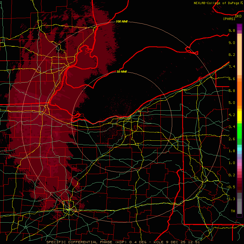This screenshot has height=244, width=244.
Task: Pick the bright yellow band on color scale
Action: click(239, 116)
